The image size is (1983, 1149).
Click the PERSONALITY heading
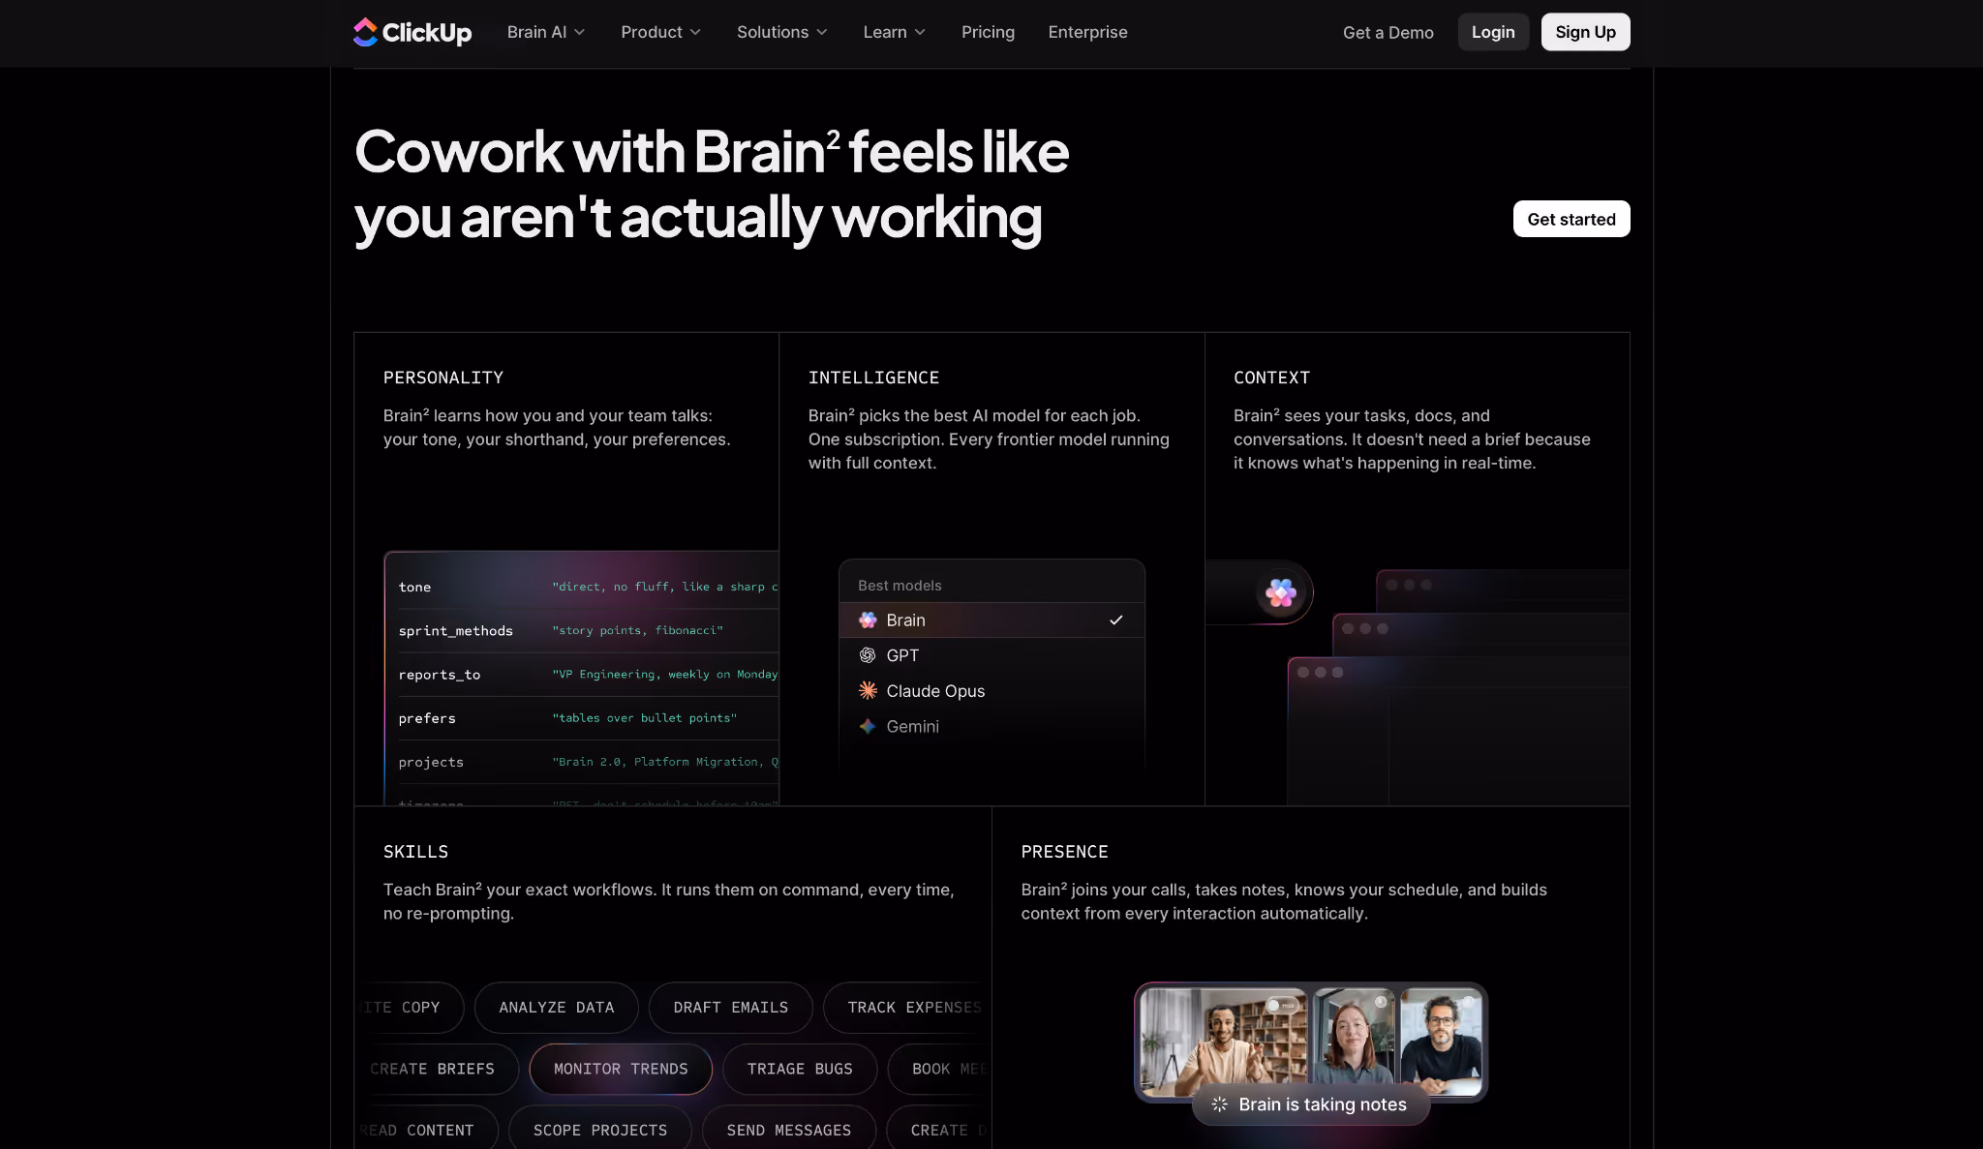click(443, 378)
